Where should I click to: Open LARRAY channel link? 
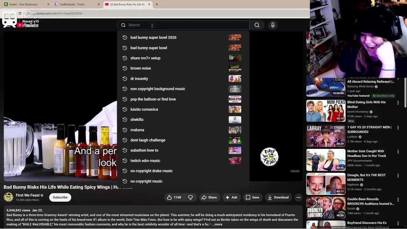352,137
